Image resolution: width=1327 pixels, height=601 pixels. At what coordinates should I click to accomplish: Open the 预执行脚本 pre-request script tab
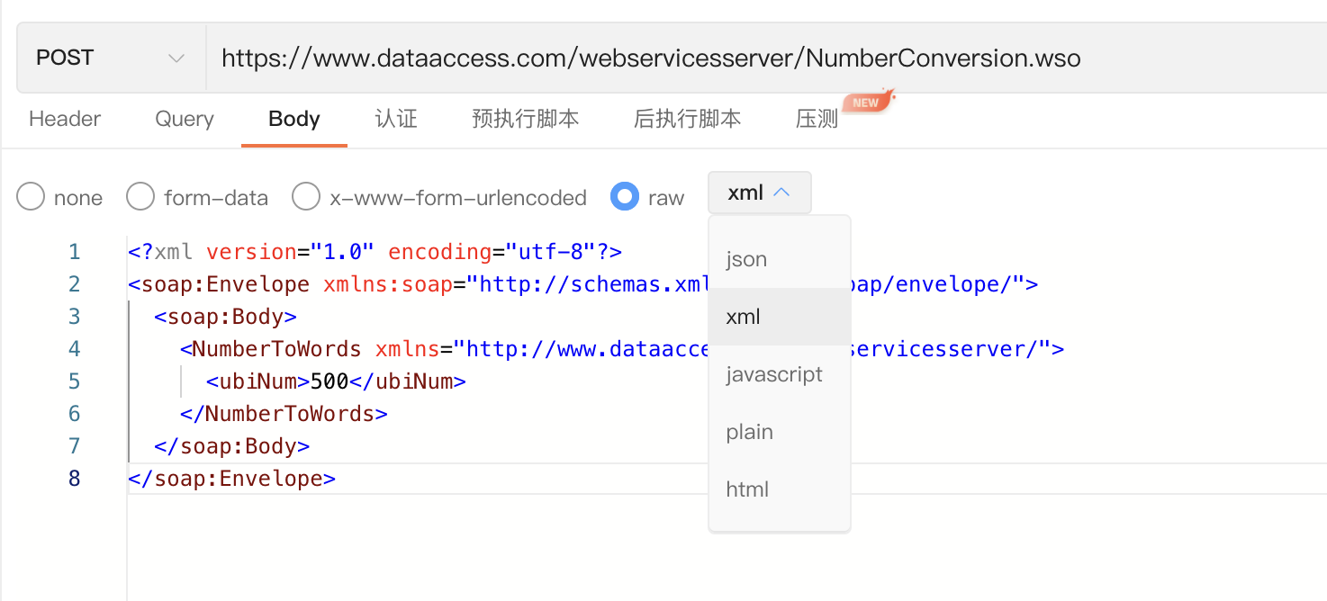(x=525, y=118)
